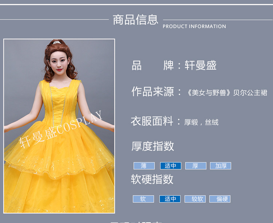Select the 软 softness option

(x=143, y=199)
